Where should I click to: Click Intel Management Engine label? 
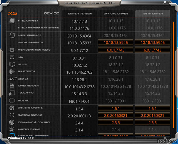point(38,27)
